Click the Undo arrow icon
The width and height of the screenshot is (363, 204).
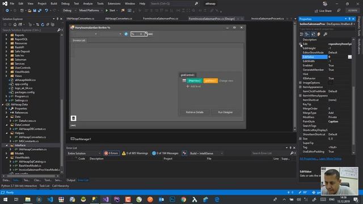(x=47, y=11)
